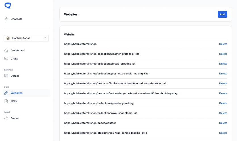This screenshot has height=141, width=237.
Task: Click the Websites link chain icon
Action: coord(6,93)
